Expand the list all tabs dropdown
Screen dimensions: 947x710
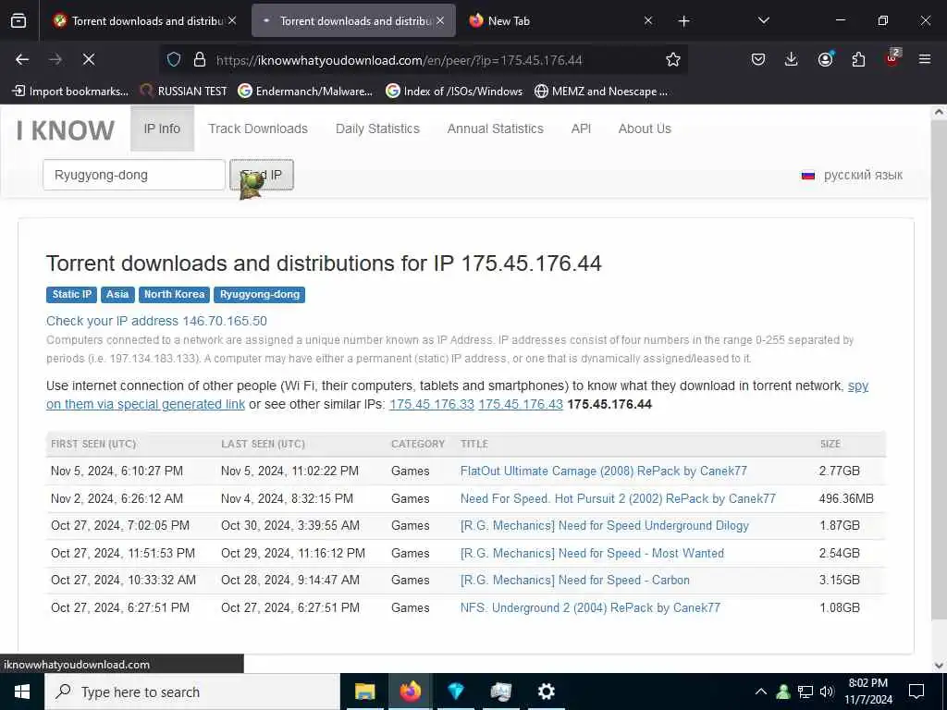[x=763, y=20]
